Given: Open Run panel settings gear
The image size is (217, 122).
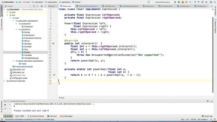Looking at the screenshot, I should point(208,101).
